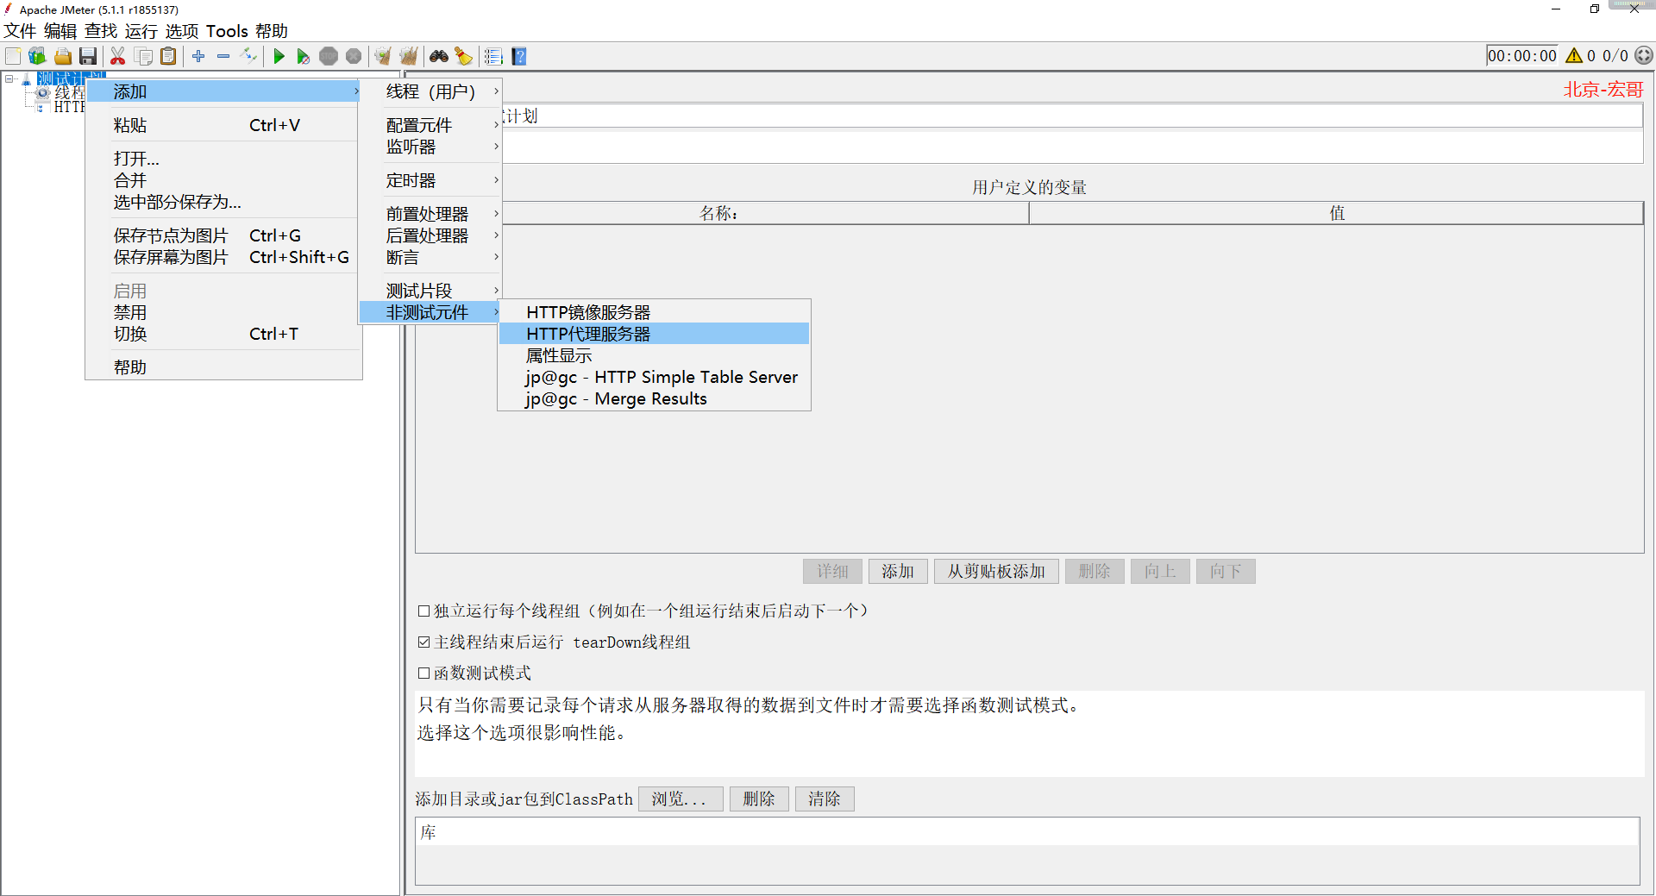The image size is (1656, 896).
Task: Open Search with binoculars icon
Action: tap(439, 56)
